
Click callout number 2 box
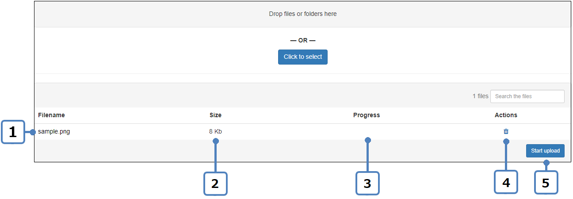click(215, 184)
